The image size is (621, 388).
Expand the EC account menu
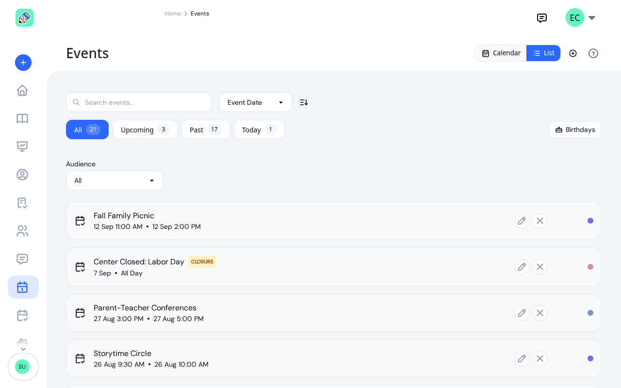tap(581, 18)
